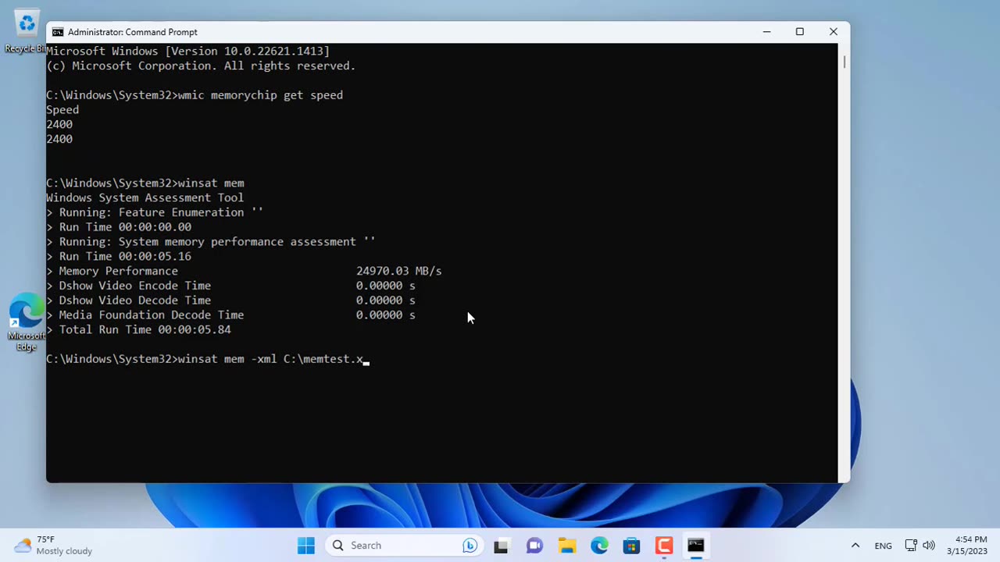
Task: Open the Chat app on taskbar
Action: tap(534, 546)
